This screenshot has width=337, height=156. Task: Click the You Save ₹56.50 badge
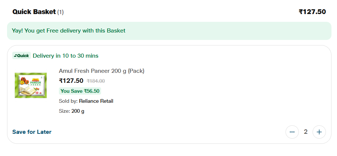click(x=80, y=91)
